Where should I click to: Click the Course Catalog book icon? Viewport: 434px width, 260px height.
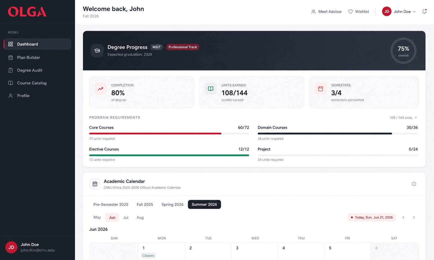pos(10,83)
